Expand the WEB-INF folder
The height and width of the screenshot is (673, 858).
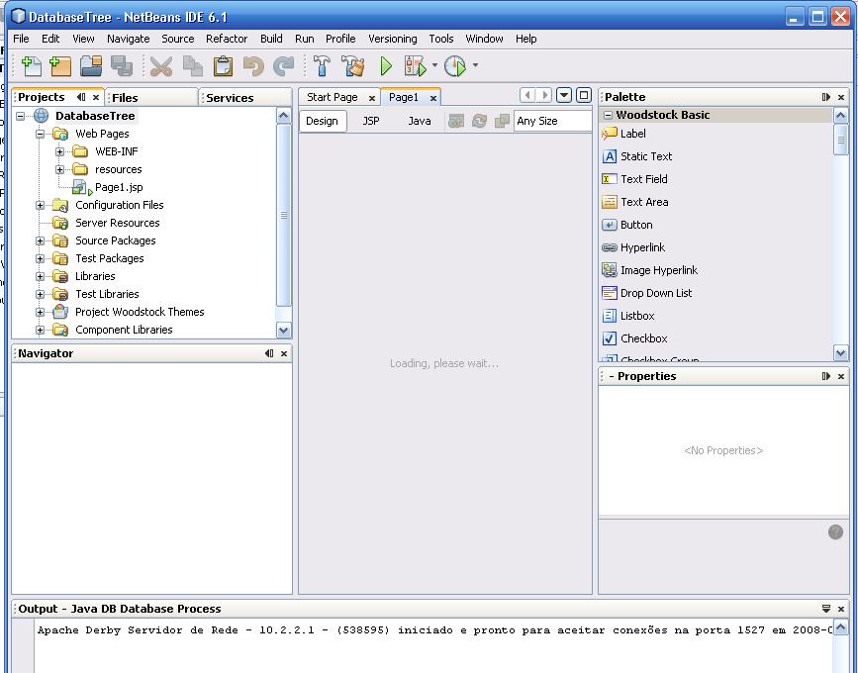59,151
